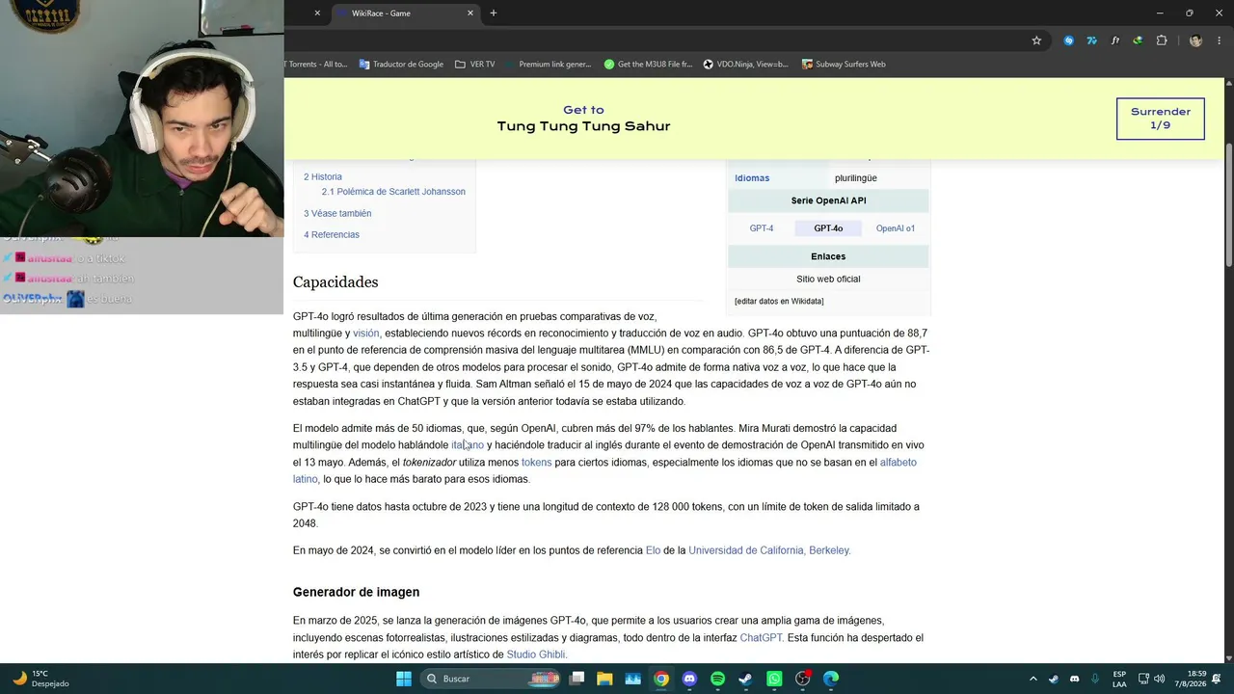Open the volume speaker tray icon

(1159, 679)
